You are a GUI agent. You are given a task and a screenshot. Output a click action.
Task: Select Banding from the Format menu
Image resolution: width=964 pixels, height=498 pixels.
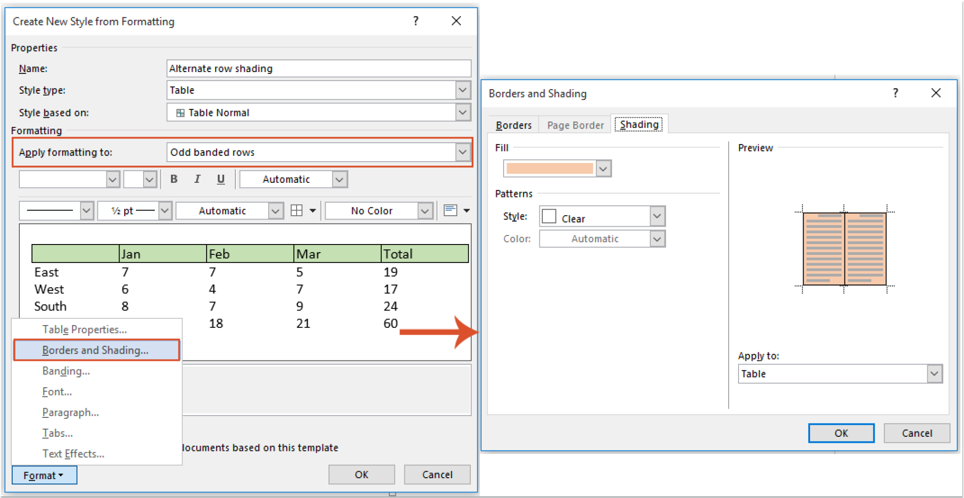point(66,371)
